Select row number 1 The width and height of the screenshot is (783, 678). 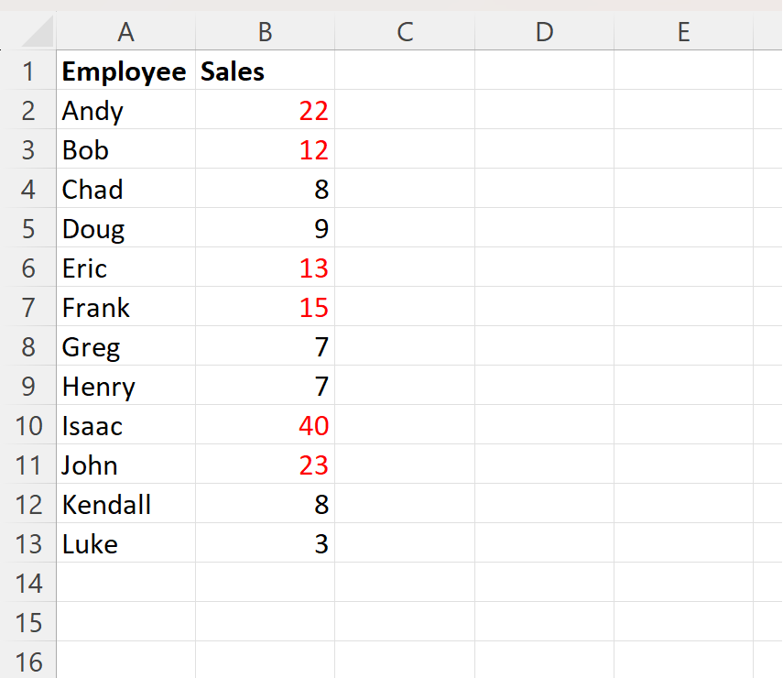28,71
